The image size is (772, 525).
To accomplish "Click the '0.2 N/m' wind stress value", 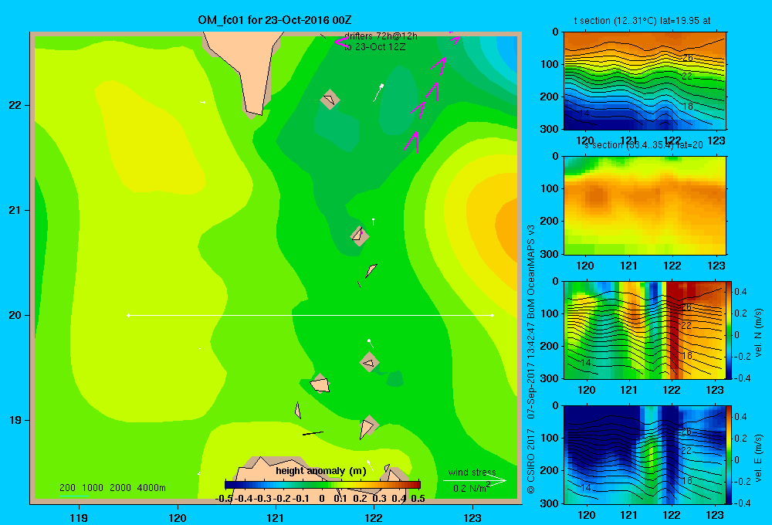I will (469, 489).
